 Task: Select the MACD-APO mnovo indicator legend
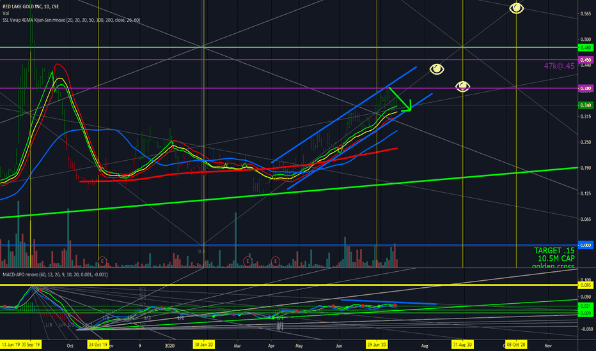coord(55,274)
